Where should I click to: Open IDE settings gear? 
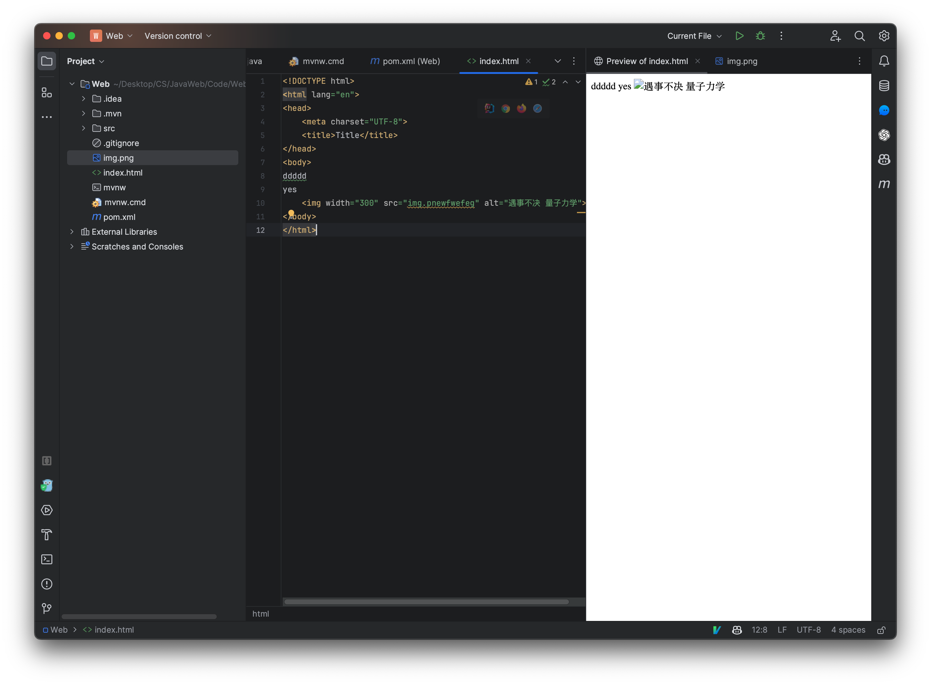point(884,36)
